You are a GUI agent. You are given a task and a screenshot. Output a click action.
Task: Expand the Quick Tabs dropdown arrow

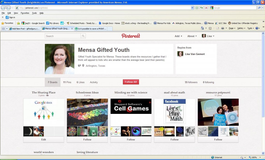[7, 29]
